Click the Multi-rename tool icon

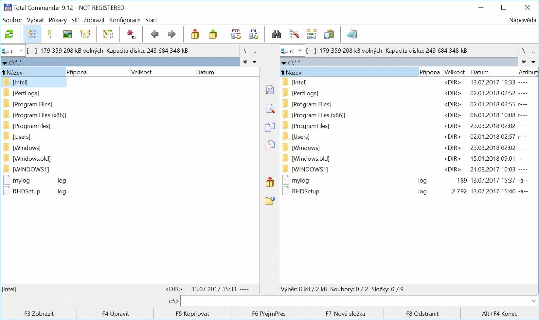click(294, 34)
